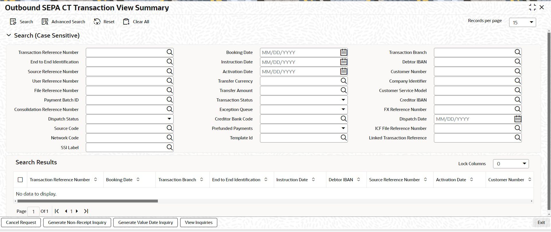Image resolution: width=551 pixels, height=232 pixels.
Task: Open lookup for Transfer Amount
Action: [x=344, y=90]
